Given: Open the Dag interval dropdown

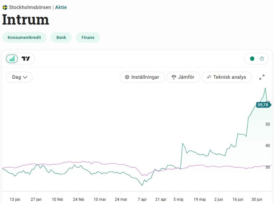Looking at the screenshot, I should pyautogui.click(x=19, y=77).
